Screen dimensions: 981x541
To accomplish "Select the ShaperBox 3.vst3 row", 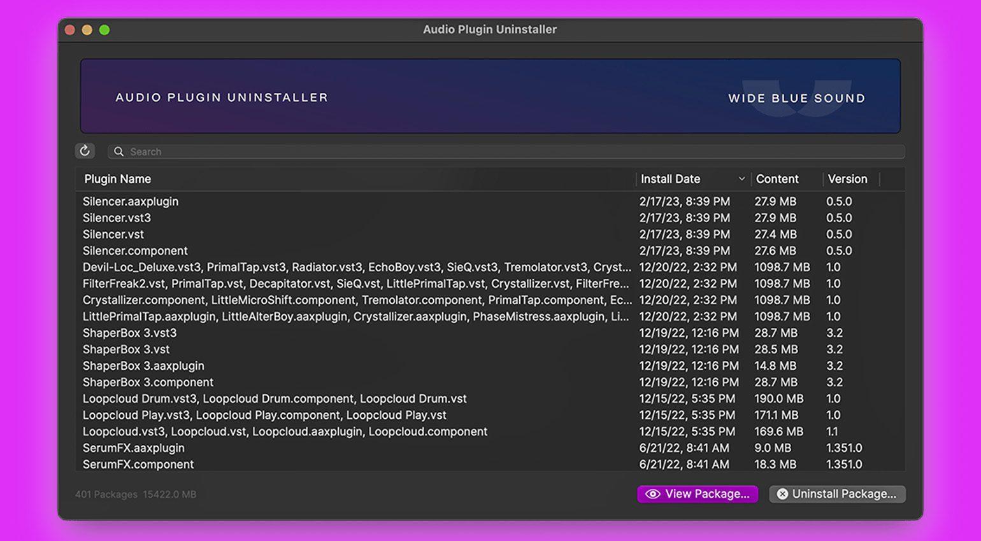I will (490, 333).
